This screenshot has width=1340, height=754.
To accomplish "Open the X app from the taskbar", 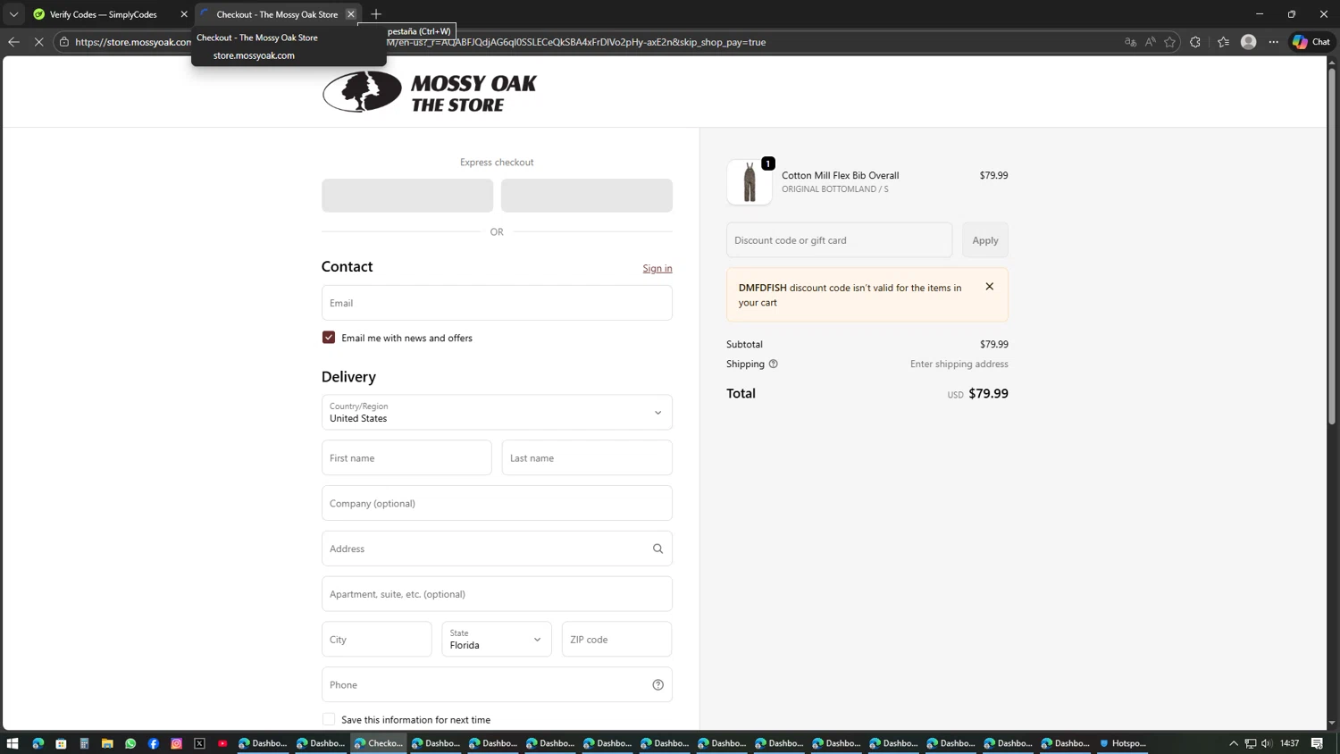I will coord(200,743).
